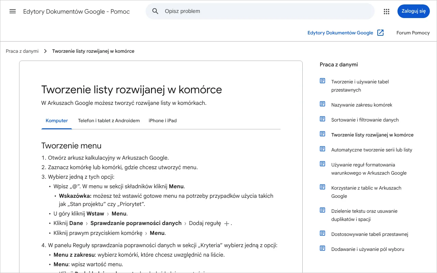Image resolution: width=437 pixels, height=273 pixels.
Task: Open Używanie reguł formatowania warunkowego article
Action: (x=369, y=169)
